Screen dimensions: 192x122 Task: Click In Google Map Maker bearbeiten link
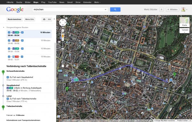[165, 121]
